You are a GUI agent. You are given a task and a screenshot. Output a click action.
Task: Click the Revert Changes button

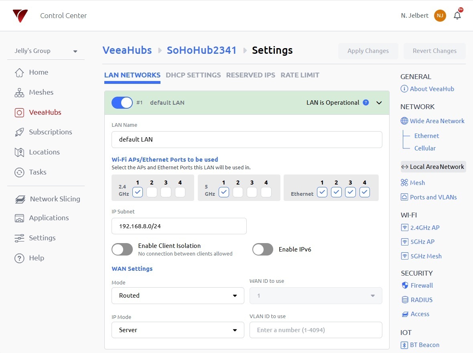point(434,51)
